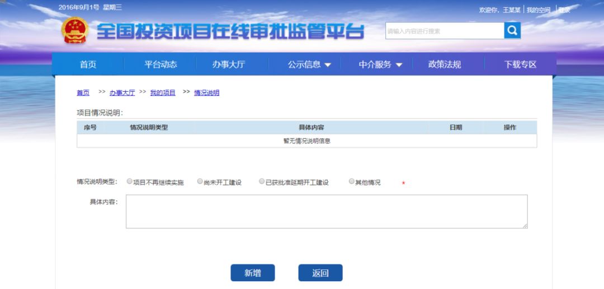This screenshot has height=289, width=604.
Task: Open 我的空间 link in header
Action: click(x=538, y=10)
